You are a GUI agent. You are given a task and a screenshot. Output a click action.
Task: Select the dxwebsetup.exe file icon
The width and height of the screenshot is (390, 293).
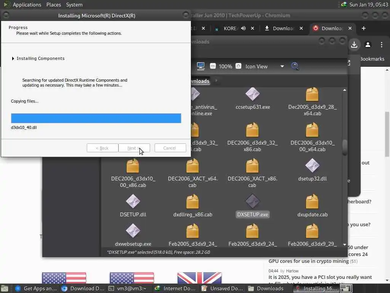[x=133, y=231]
